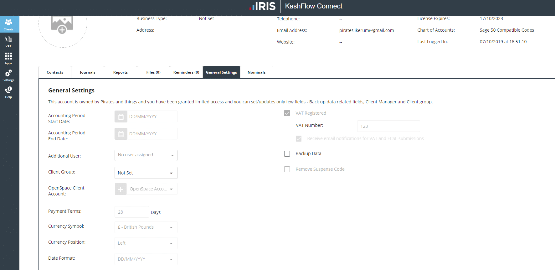
Task: Click the plus icon for OpenSpace Client Account
Action: [121, 189]
